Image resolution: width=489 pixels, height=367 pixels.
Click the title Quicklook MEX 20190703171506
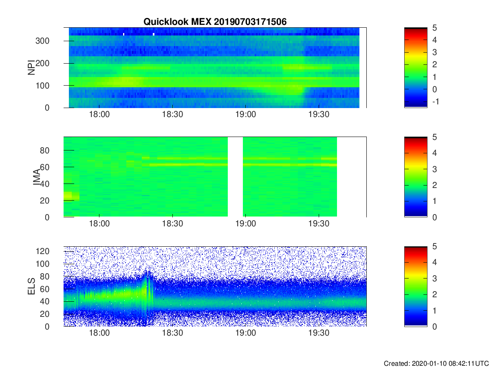(x=215, y=22)
